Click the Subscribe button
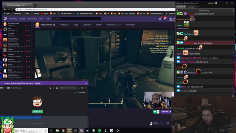The width and height of the screenshot is (236, 133). pyautogui.click(x=165, y=112)
